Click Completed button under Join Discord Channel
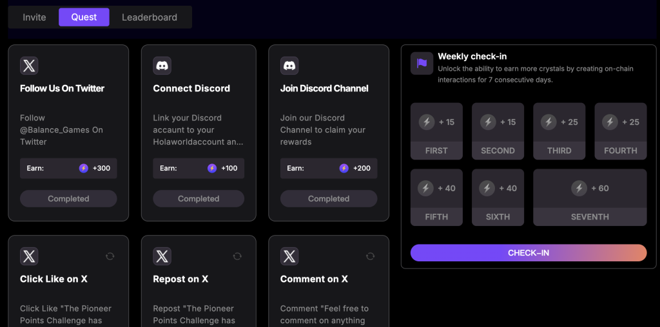 [x=329, y=199]
